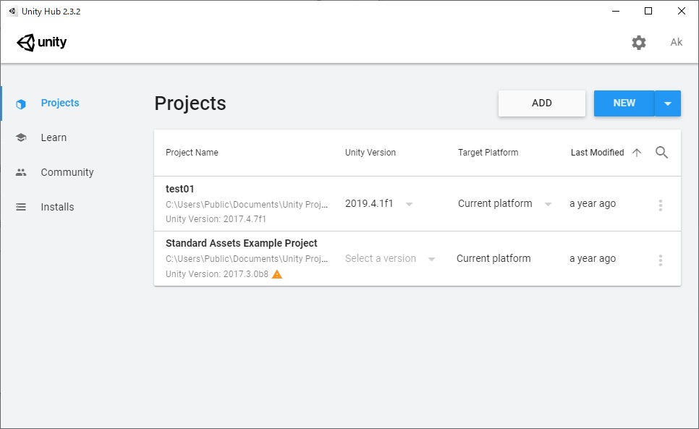
Task: Click the Standard Assets project path text
Action: click(x=247, y=259)
